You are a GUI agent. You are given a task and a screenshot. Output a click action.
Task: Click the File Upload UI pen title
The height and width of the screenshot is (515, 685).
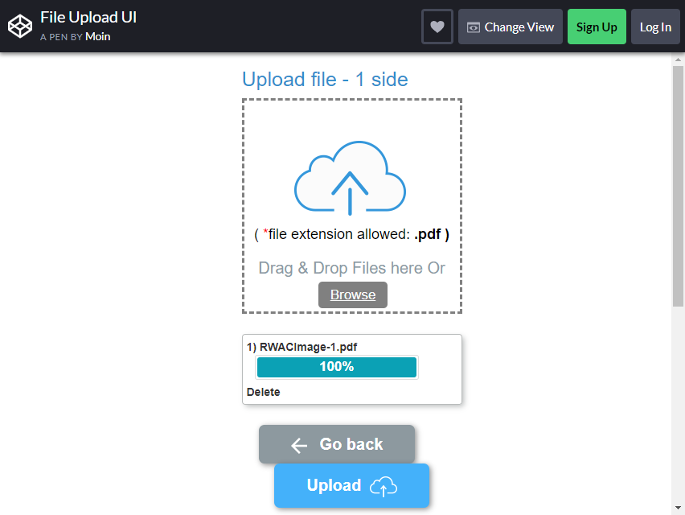click(88, 17)
